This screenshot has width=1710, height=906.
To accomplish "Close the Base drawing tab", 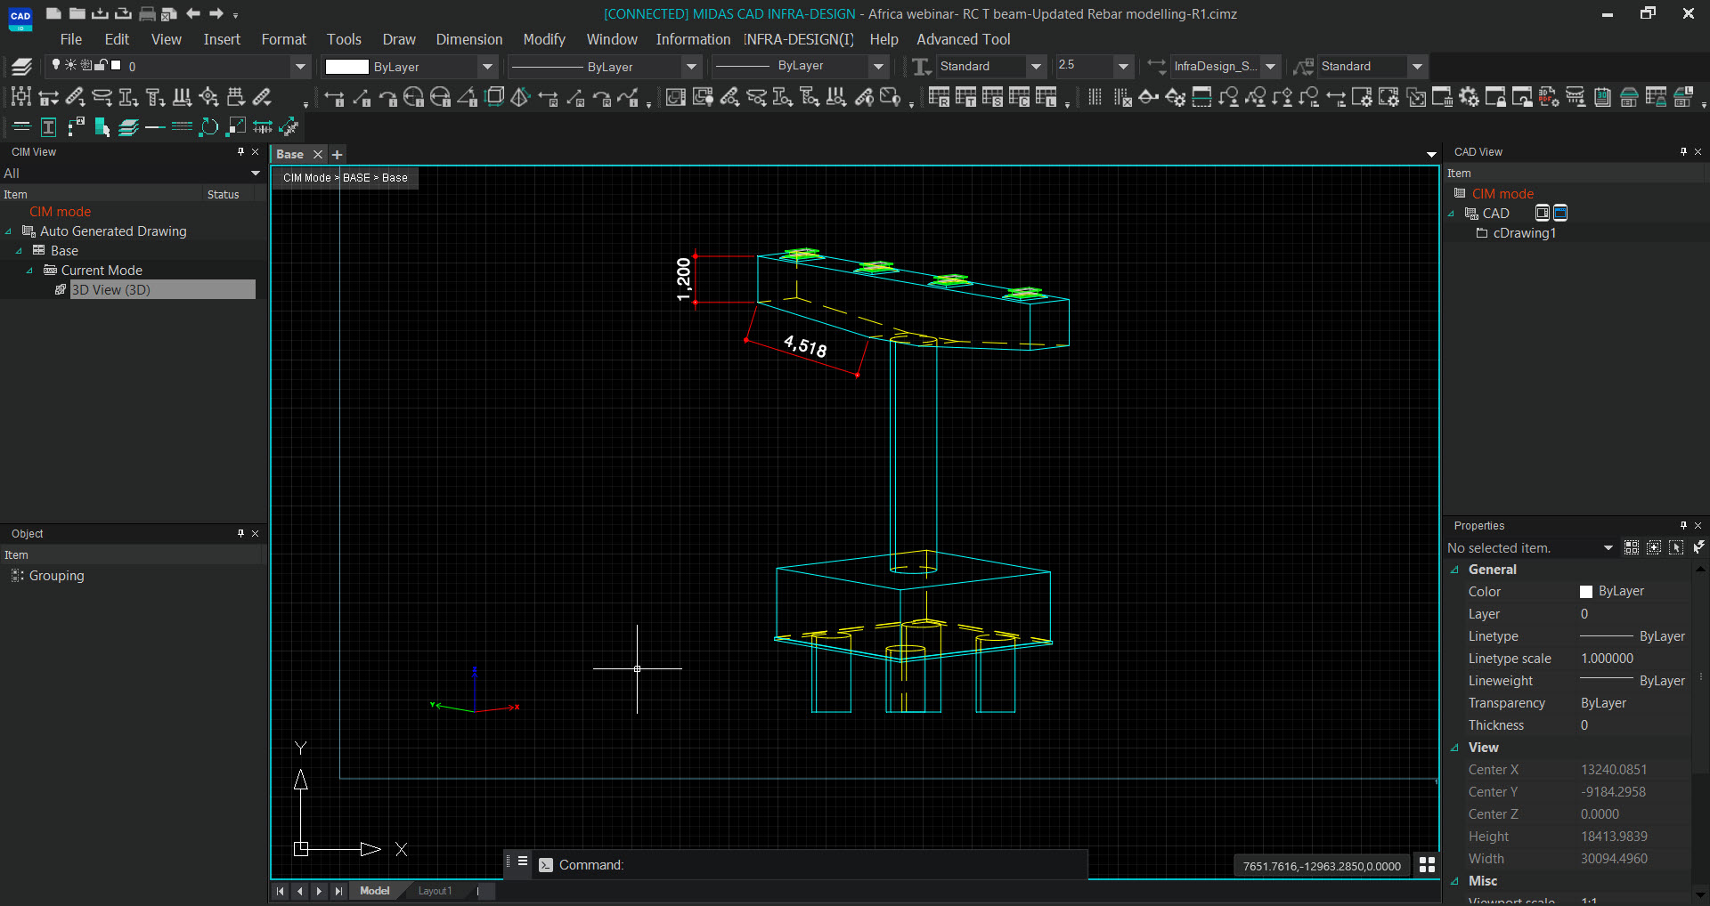I will click(x=317, y=155).
